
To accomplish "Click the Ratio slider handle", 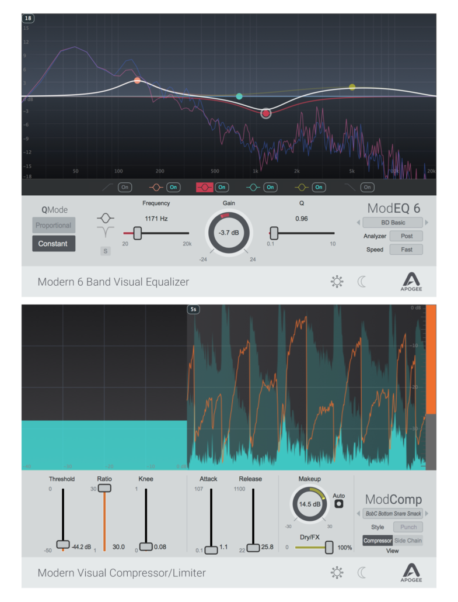I will [104, 488].
